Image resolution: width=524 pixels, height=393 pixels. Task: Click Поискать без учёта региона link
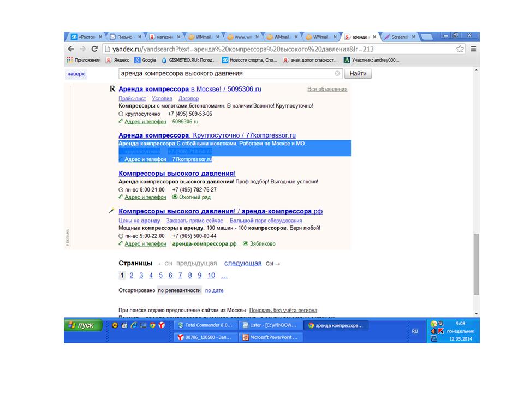click(283, 310)
